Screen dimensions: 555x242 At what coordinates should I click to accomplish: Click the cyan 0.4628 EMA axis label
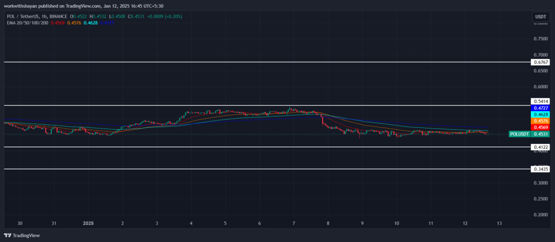[541, 114]
